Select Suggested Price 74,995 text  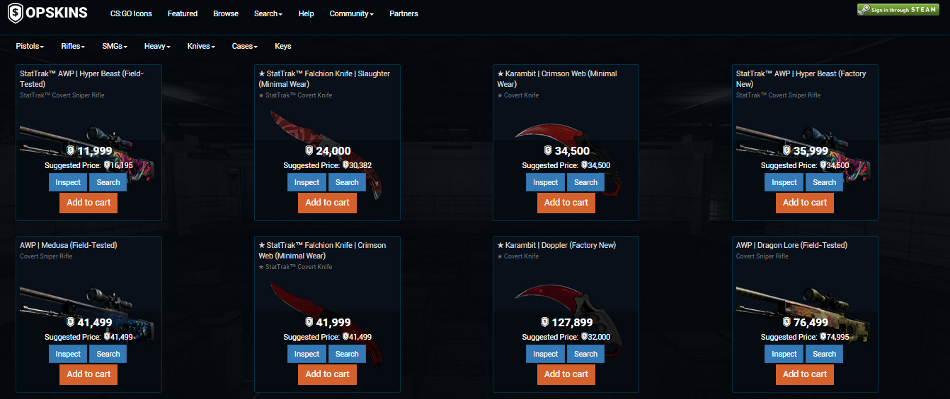pos(805,337)
